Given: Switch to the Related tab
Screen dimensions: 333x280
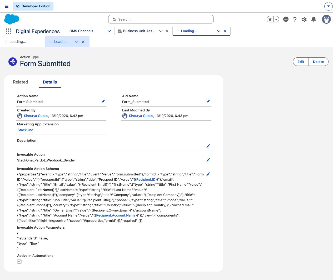Looking at the screenshot, I should (x=21, y=82).
